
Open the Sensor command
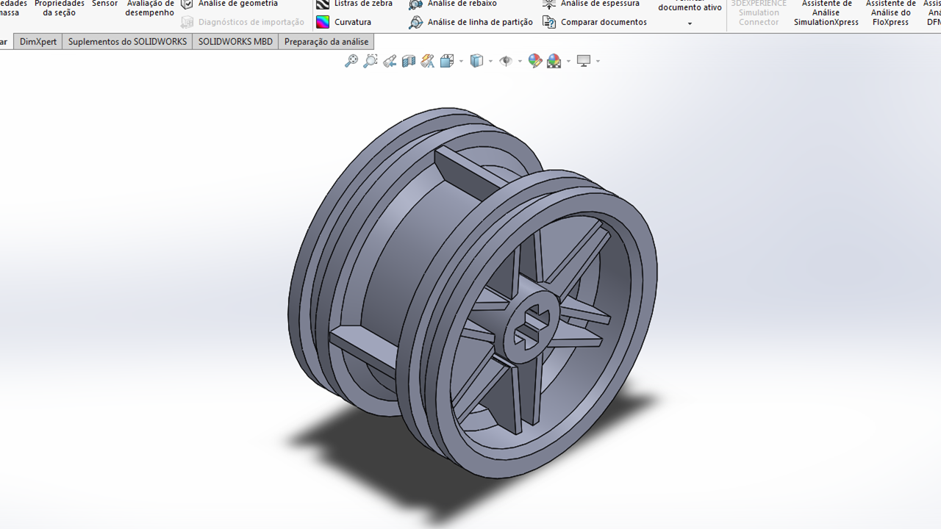click(x=105, y=4)
